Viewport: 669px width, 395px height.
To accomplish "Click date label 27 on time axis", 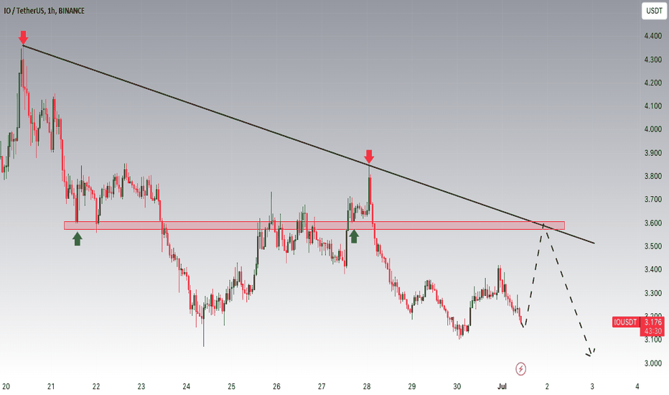I will tap(322, 386).
